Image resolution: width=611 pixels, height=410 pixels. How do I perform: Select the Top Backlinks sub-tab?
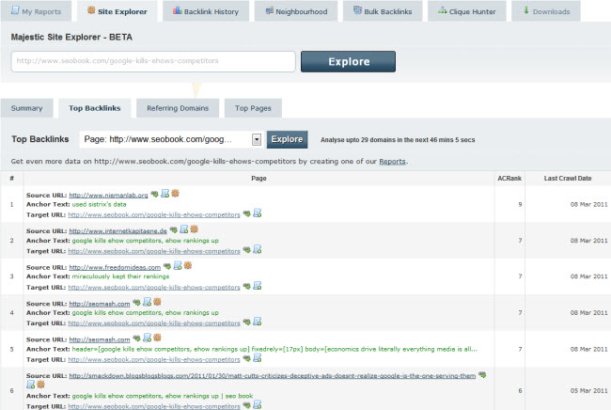95,108
